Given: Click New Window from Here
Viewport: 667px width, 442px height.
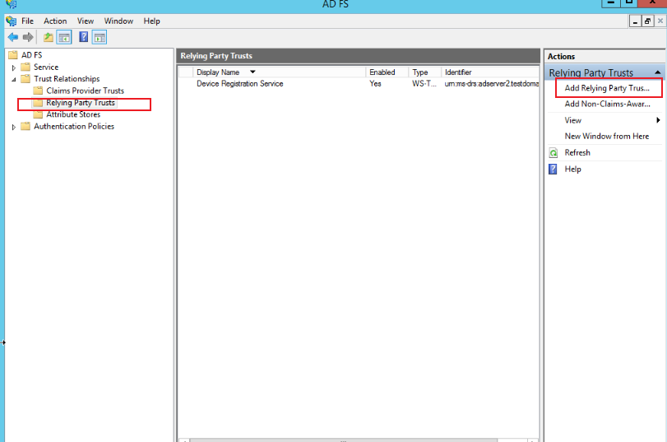Looking at the screenshot, I should coord(607,137).
